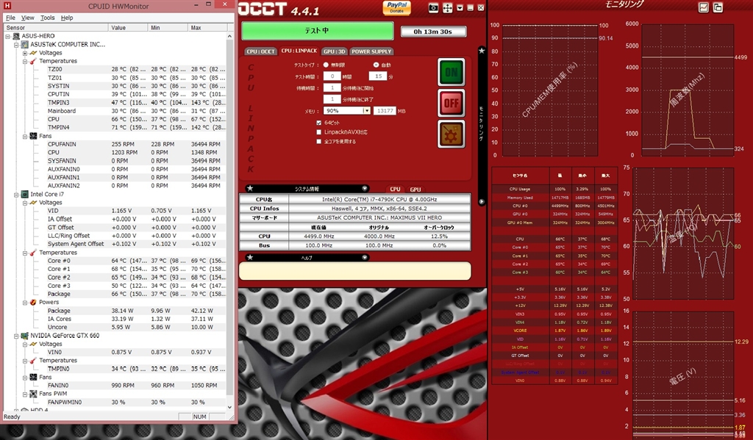Image resolution: width=753 pixels, height=440 pixels.
Task: Click the HWMonitor vertical scrollbar down arrow
Action: point(229,408)
